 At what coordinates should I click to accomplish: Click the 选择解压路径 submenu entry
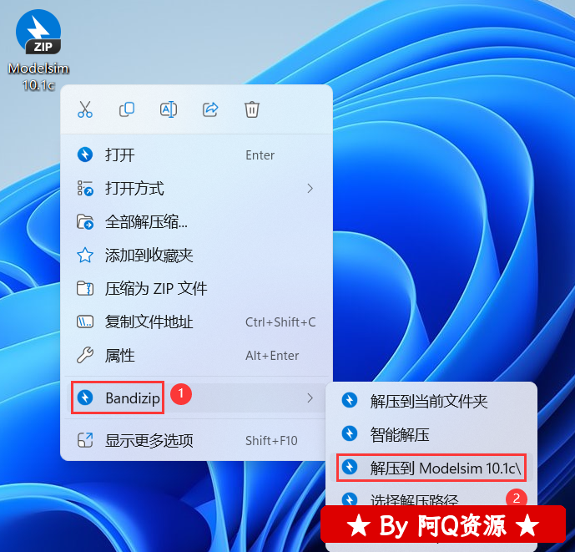[431, 499]
